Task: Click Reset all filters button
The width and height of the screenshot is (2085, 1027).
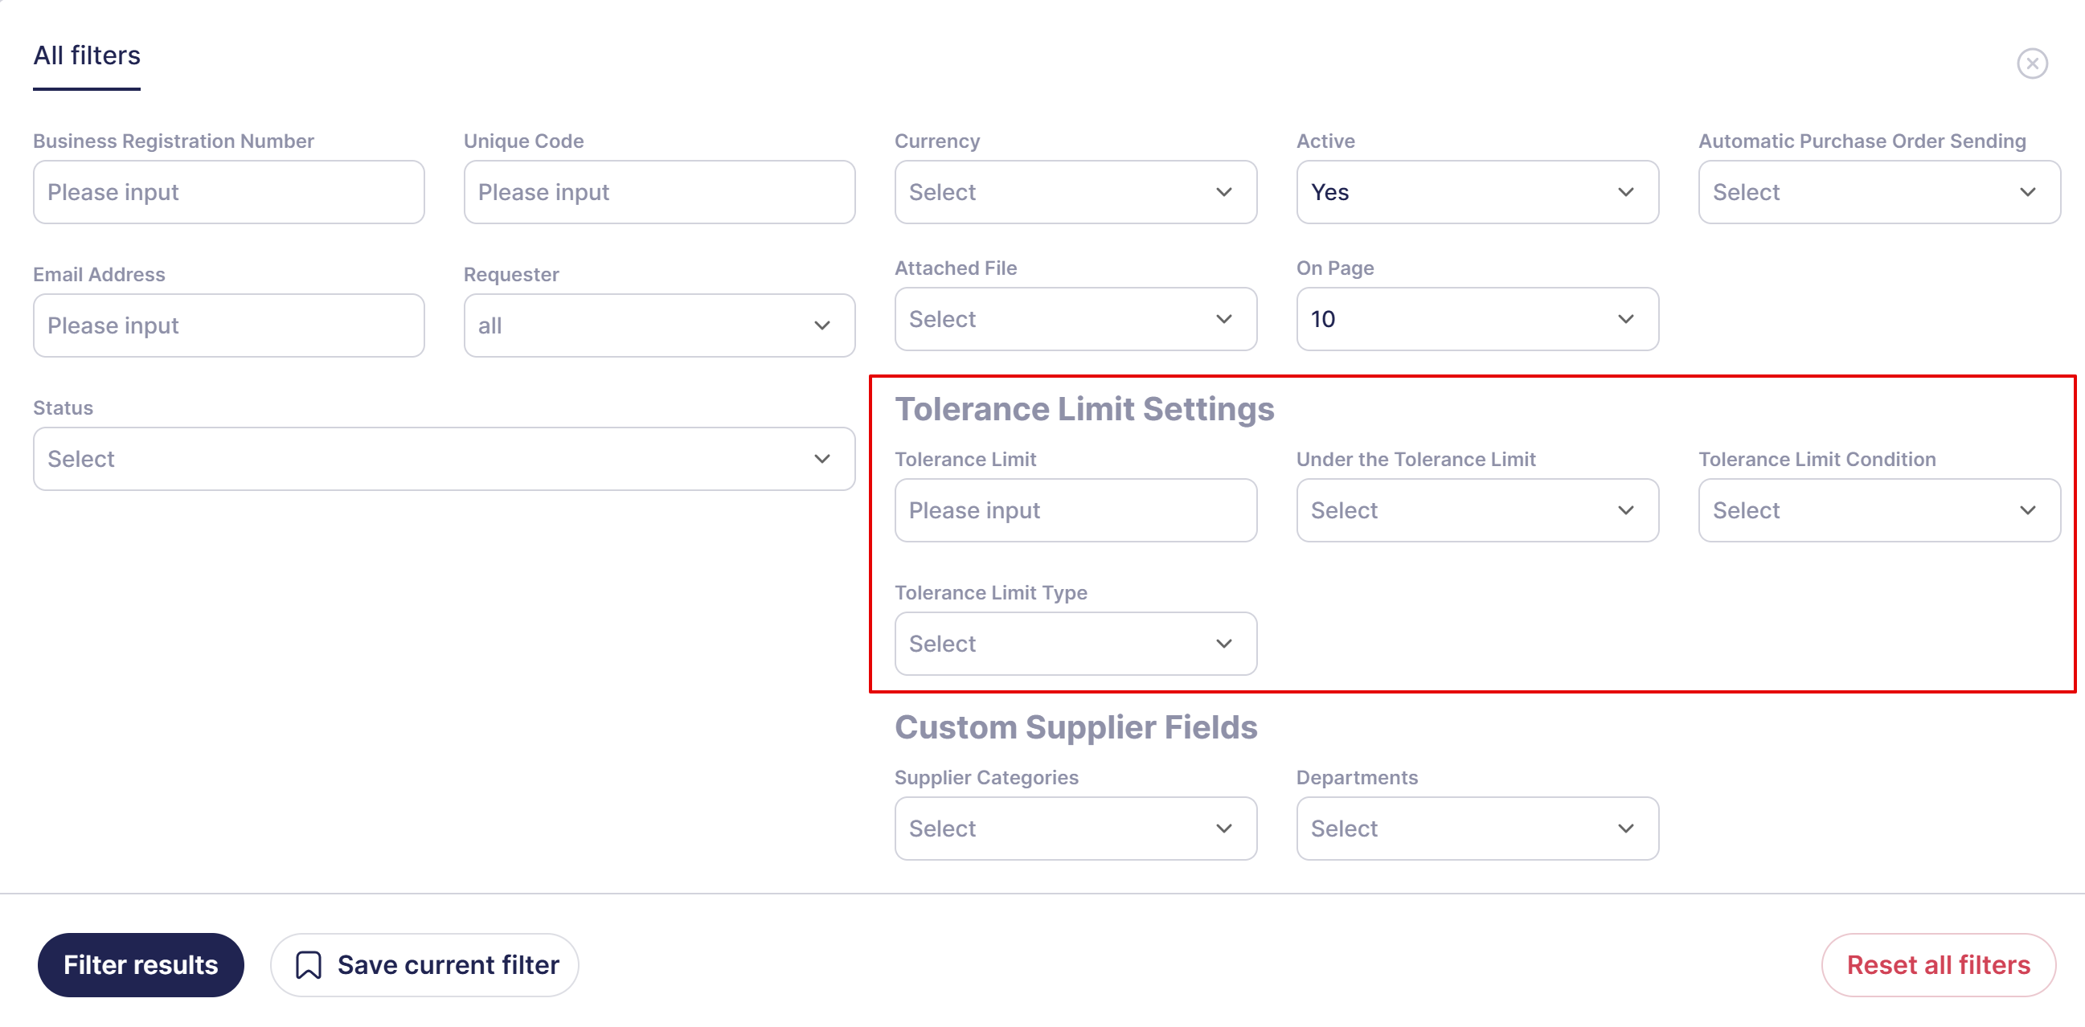Action: point(1939,964)
